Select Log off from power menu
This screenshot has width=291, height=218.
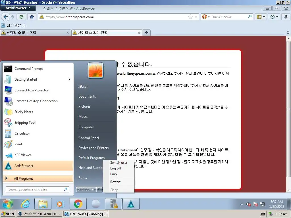point(119,168)
